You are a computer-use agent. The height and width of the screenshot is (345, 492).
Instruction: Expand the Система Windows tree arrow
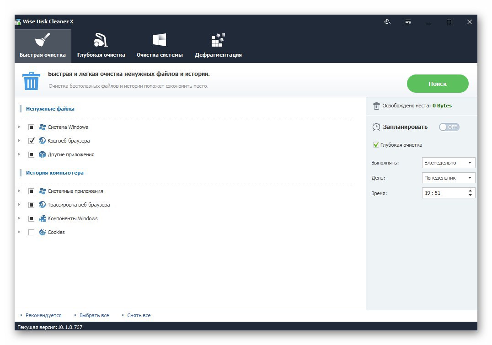tap(19, 127)
